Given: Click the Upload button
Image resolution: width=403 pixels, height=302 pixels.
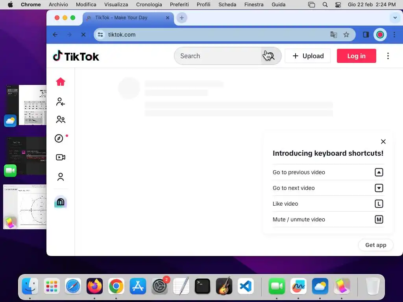Looking at the screenshot, I should 308,56.
